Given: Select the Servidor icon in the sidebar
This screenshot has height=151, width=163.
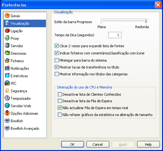Looking at the screenshot, I should tap(7, 46).
